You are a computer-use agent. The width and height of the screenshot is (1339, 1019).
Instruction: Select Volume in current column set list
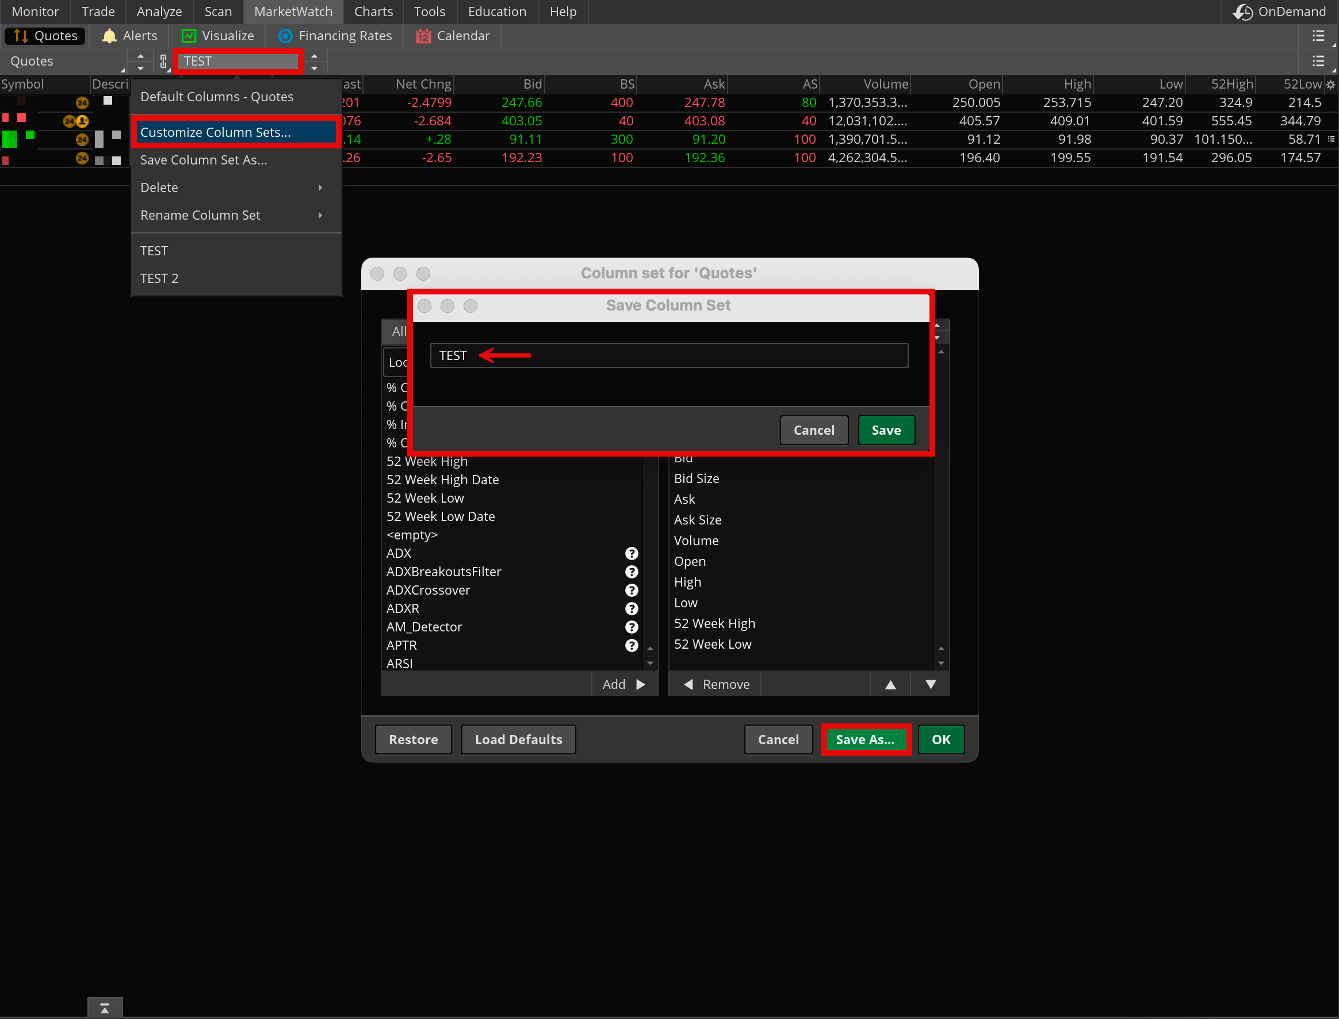pos(801,541)
